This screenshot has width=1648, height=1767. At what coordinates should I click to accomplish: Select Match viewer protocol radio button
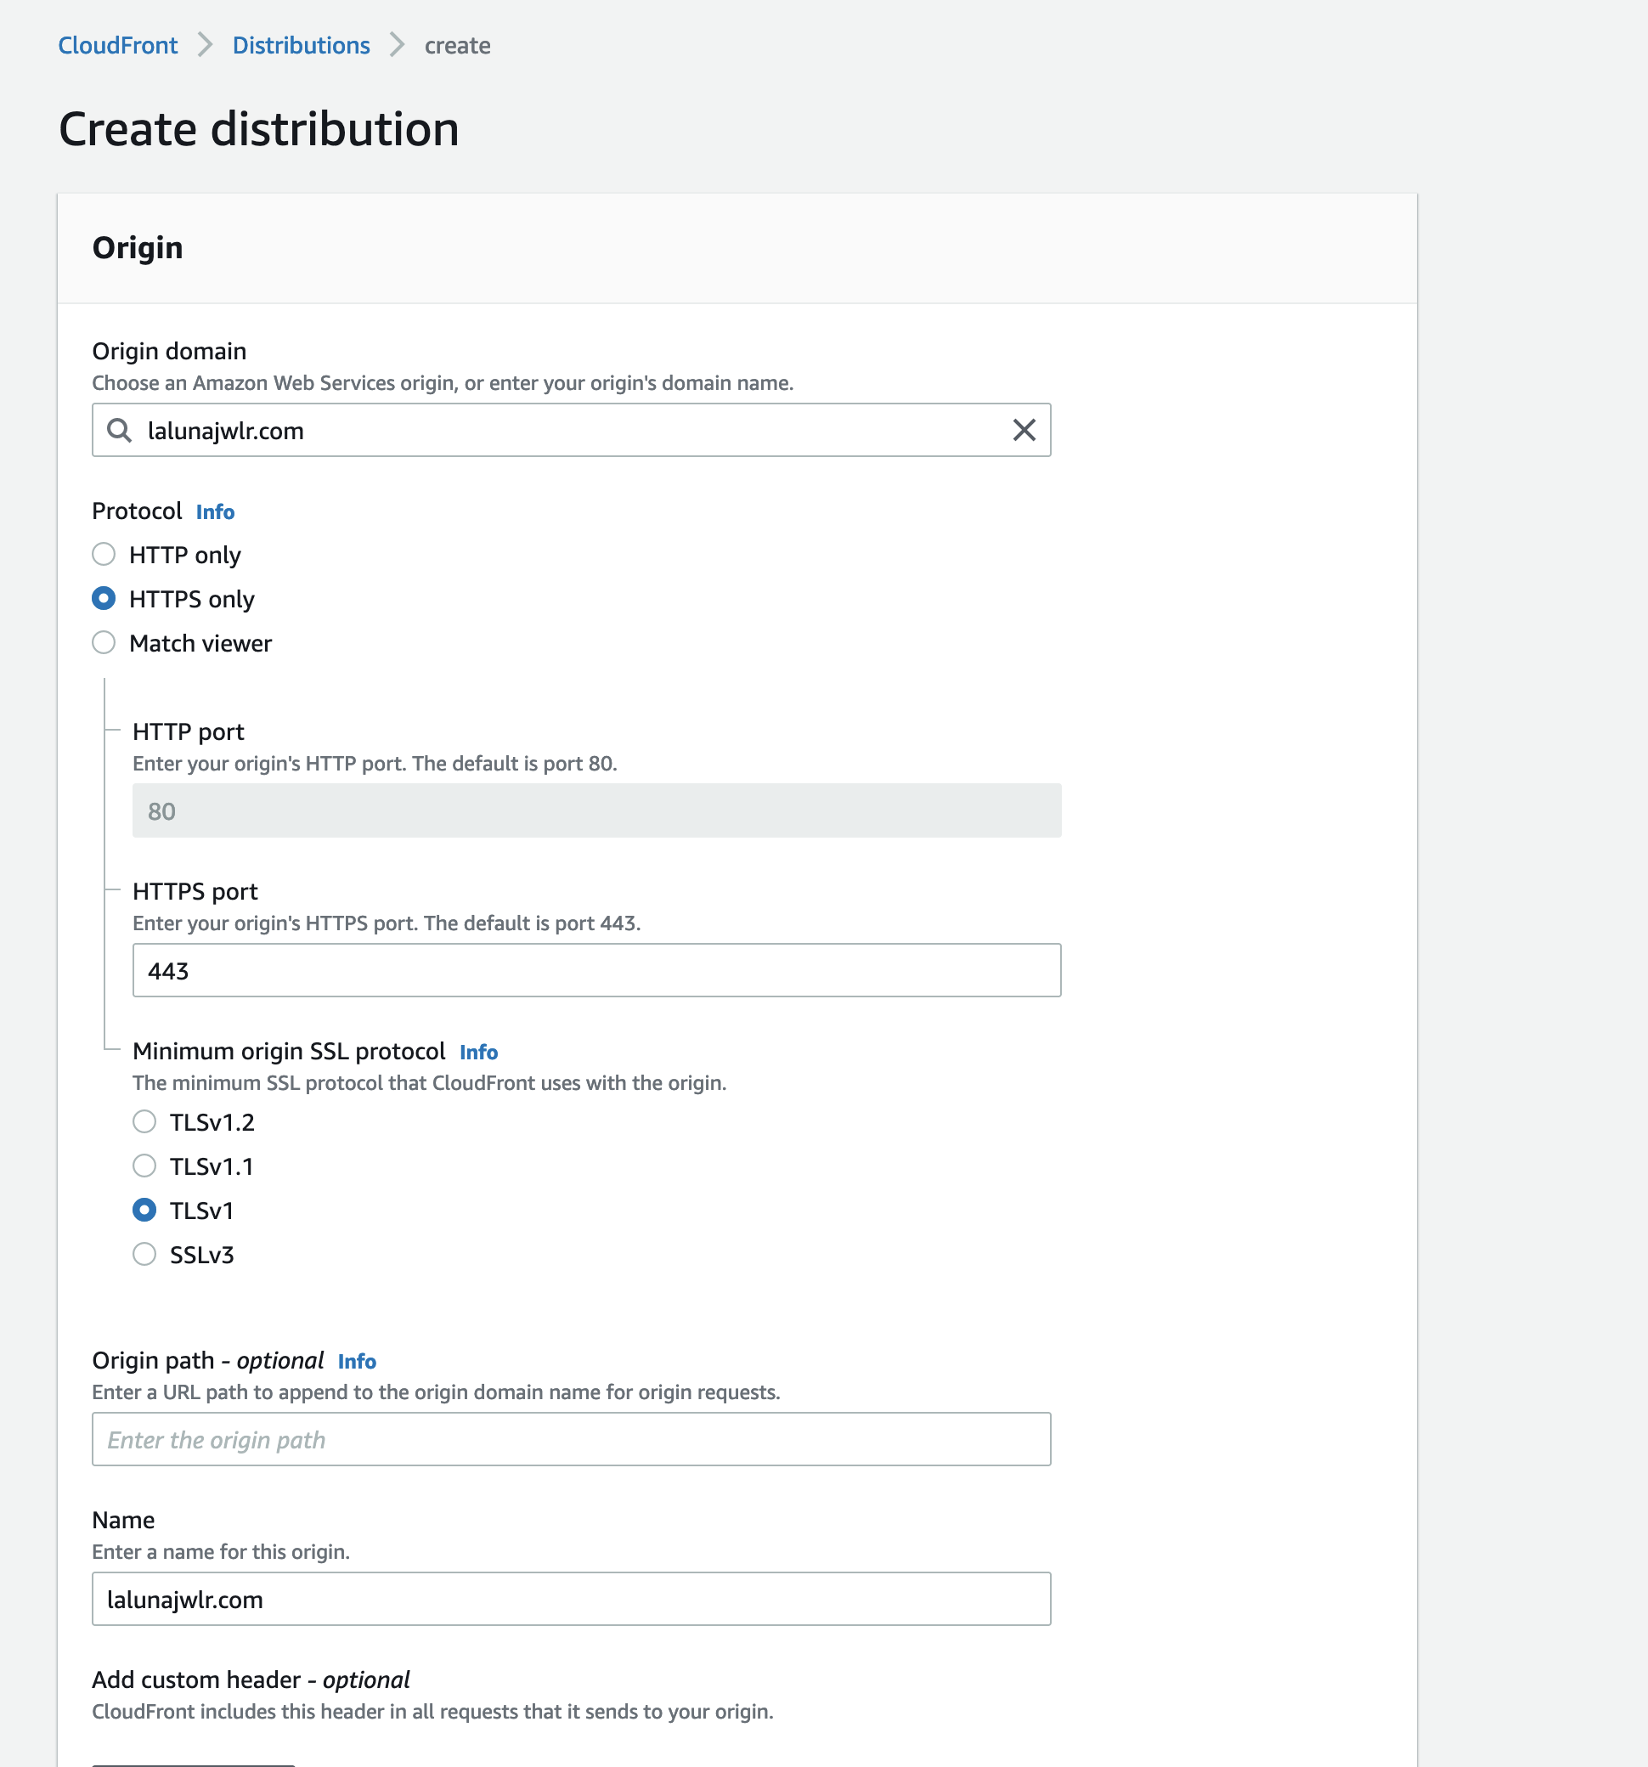coord(104,643)
